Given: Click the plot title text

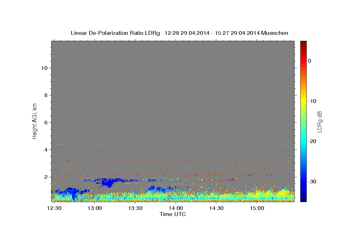Looking at the screenshot, I should pos(179,33).
